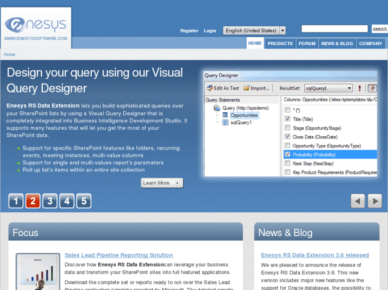This screenshot has width=388, height=290.
Task: Click the Columns: Opportunities header text
Action: point(330,100)
